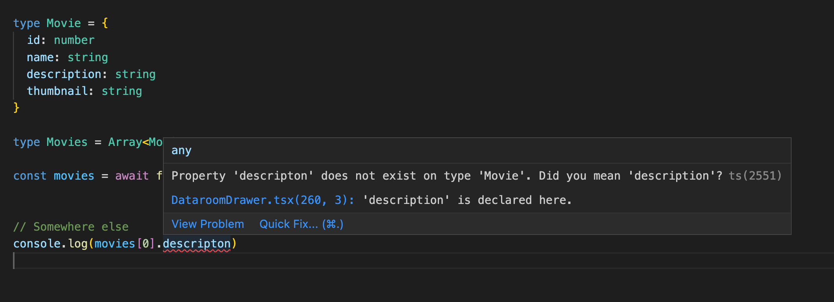The image size is (834, 302).
Task: Click 'string' type after name property
Action: (x=88, y=57)
